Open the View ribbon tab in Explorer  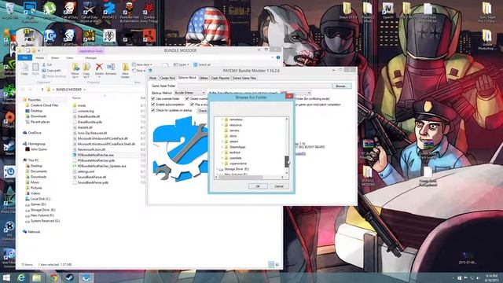coord(70,57)
